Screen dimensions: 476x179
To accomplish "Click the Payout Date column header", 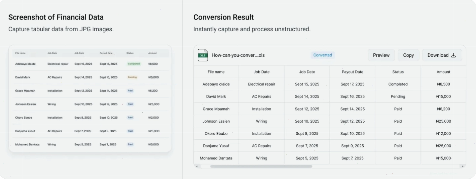I will tap(352, 72).
